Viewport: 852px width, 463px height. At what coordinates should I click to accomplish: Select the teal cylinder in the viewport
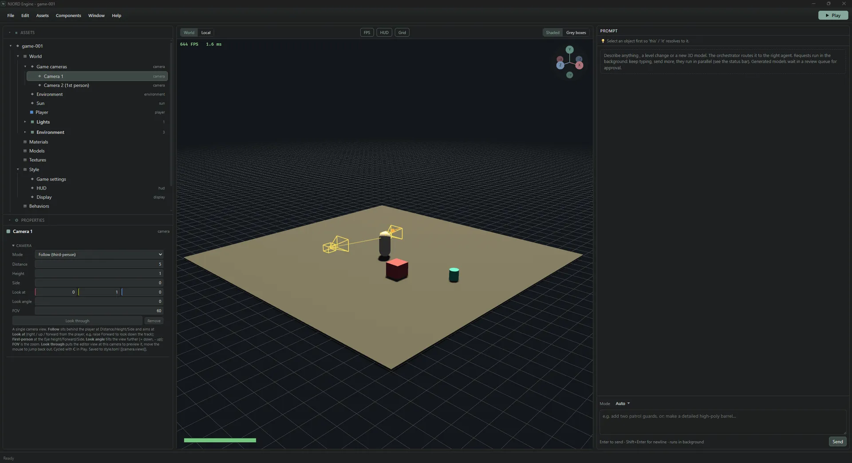pyautogui.click(x=454, y=275)
